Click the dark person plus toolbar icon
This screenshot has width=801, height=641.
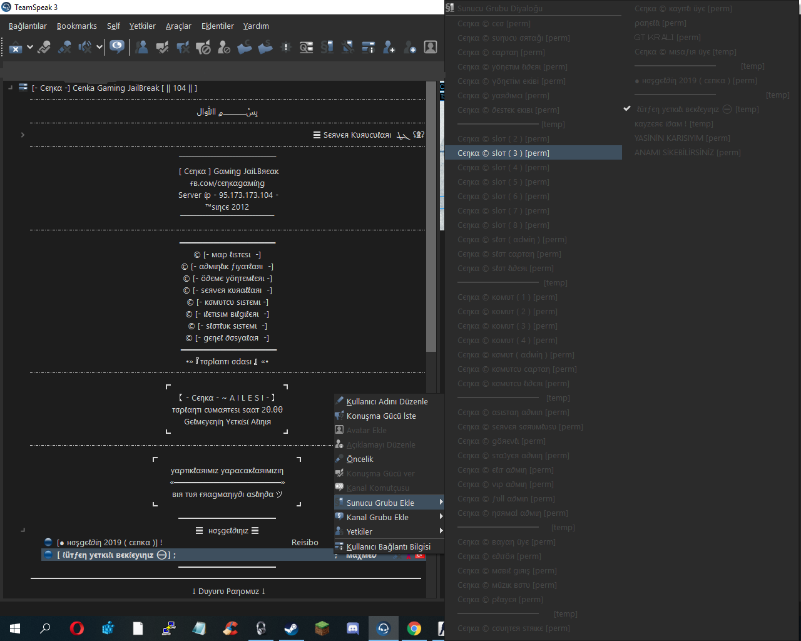tap(410, 47)
